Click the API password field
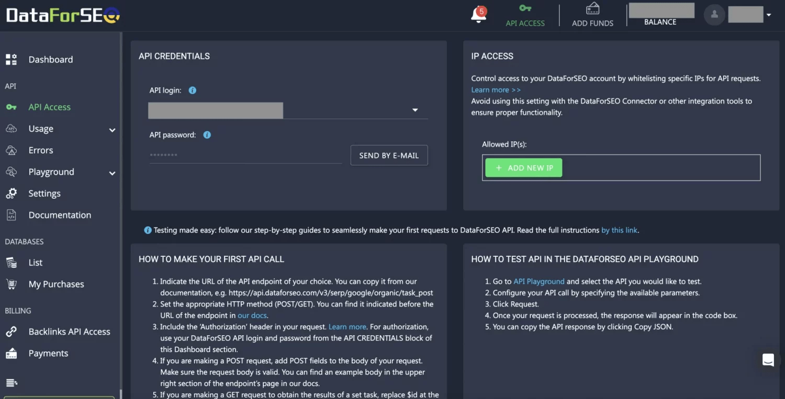Viewport: 785px width, 399px height. [x=245, y=155]
